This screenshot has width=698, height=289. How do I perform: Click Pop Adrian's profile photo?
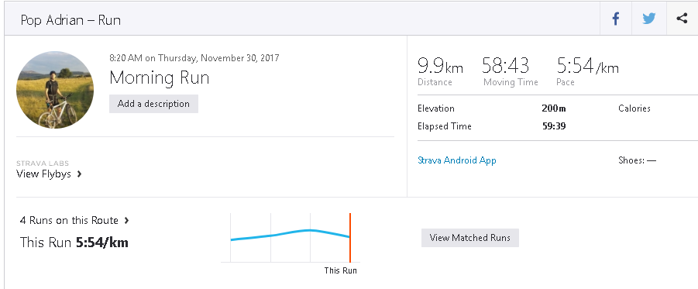(55, 90)
